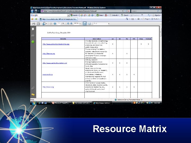Open the email PDF tool dropdown
This screenshot has width=191, height=143.
tap(46, 24)
